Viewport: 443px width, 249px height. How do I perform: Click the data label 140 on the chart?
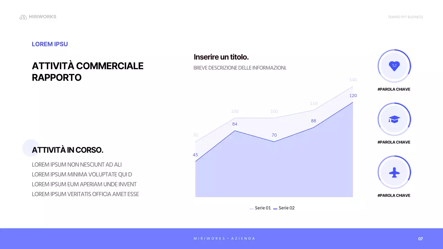pyautogui.click(x=353, y=80)
